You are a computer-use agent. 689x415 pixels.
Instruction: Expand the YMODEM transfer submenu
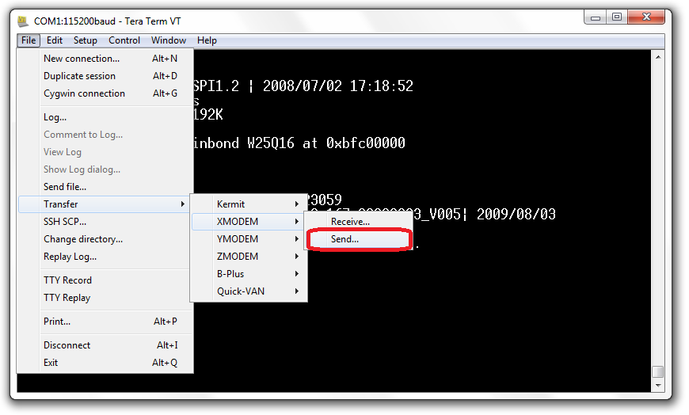[249, 239]
